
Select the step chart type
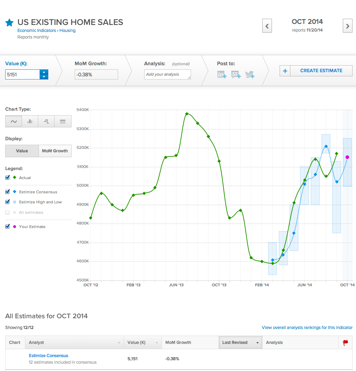46,121
